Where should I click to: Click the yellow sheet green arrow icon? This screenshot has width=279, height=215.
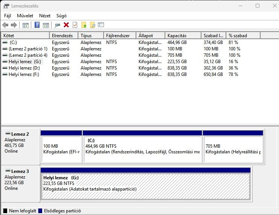(x=84, y=25)
